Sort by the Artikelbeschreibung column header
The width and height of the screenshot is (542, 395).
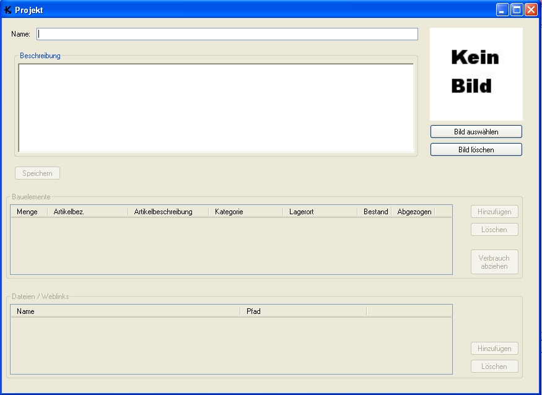tap(168, 212)
